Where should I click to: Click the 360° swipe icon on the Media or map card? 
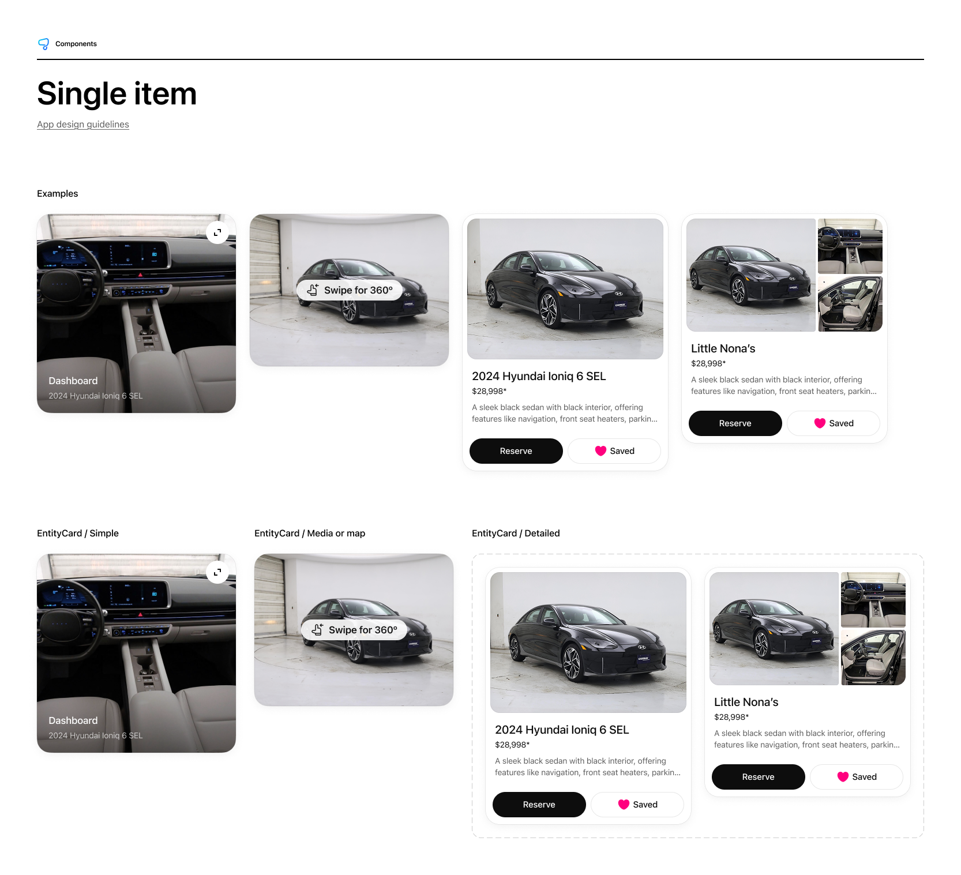[x=318, y=629]
